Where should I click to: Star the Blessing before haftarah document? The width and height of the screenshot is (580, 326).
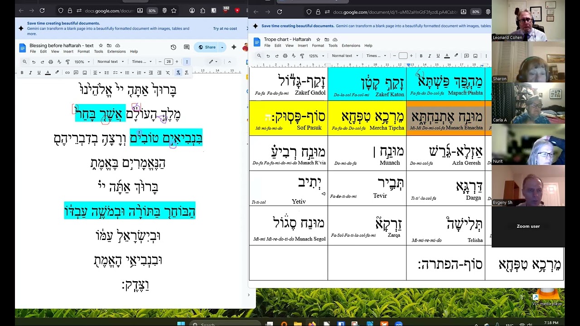(101, 46)
